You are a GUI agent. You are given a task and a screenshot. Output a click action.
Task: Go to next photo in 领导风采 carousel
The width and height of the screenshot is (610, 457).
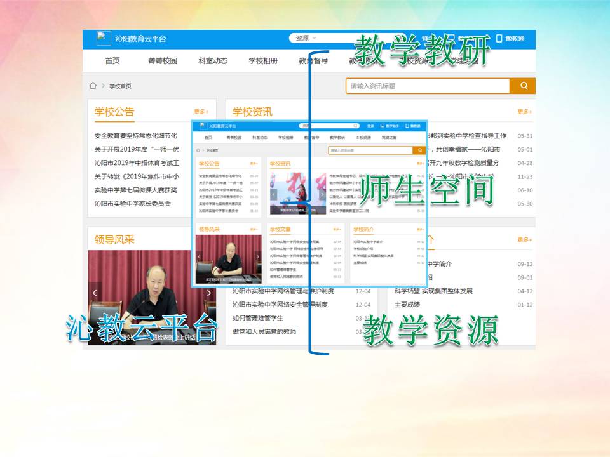(208, 293)
